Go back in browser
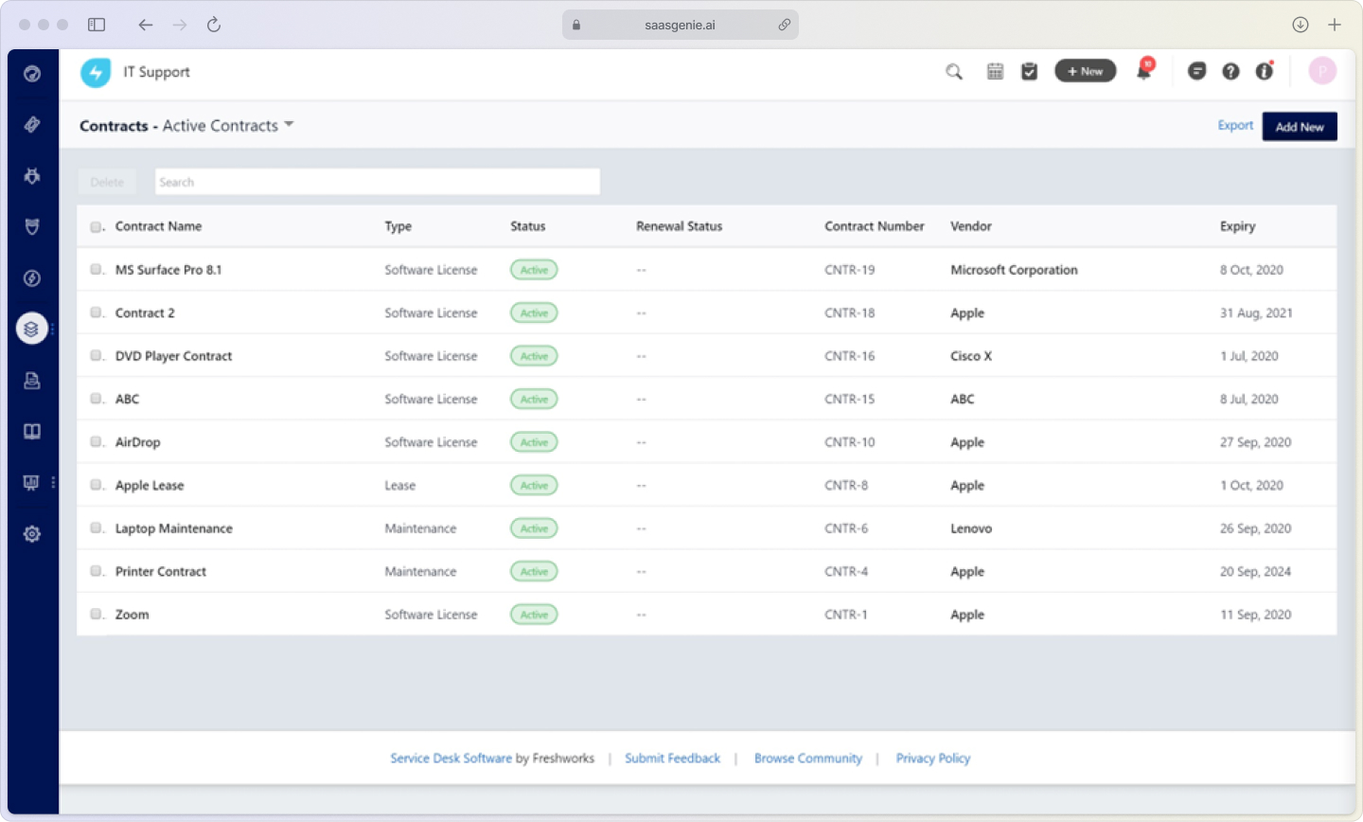The height and width of the screenshot is (822, 1363). (x=145, y=25)
